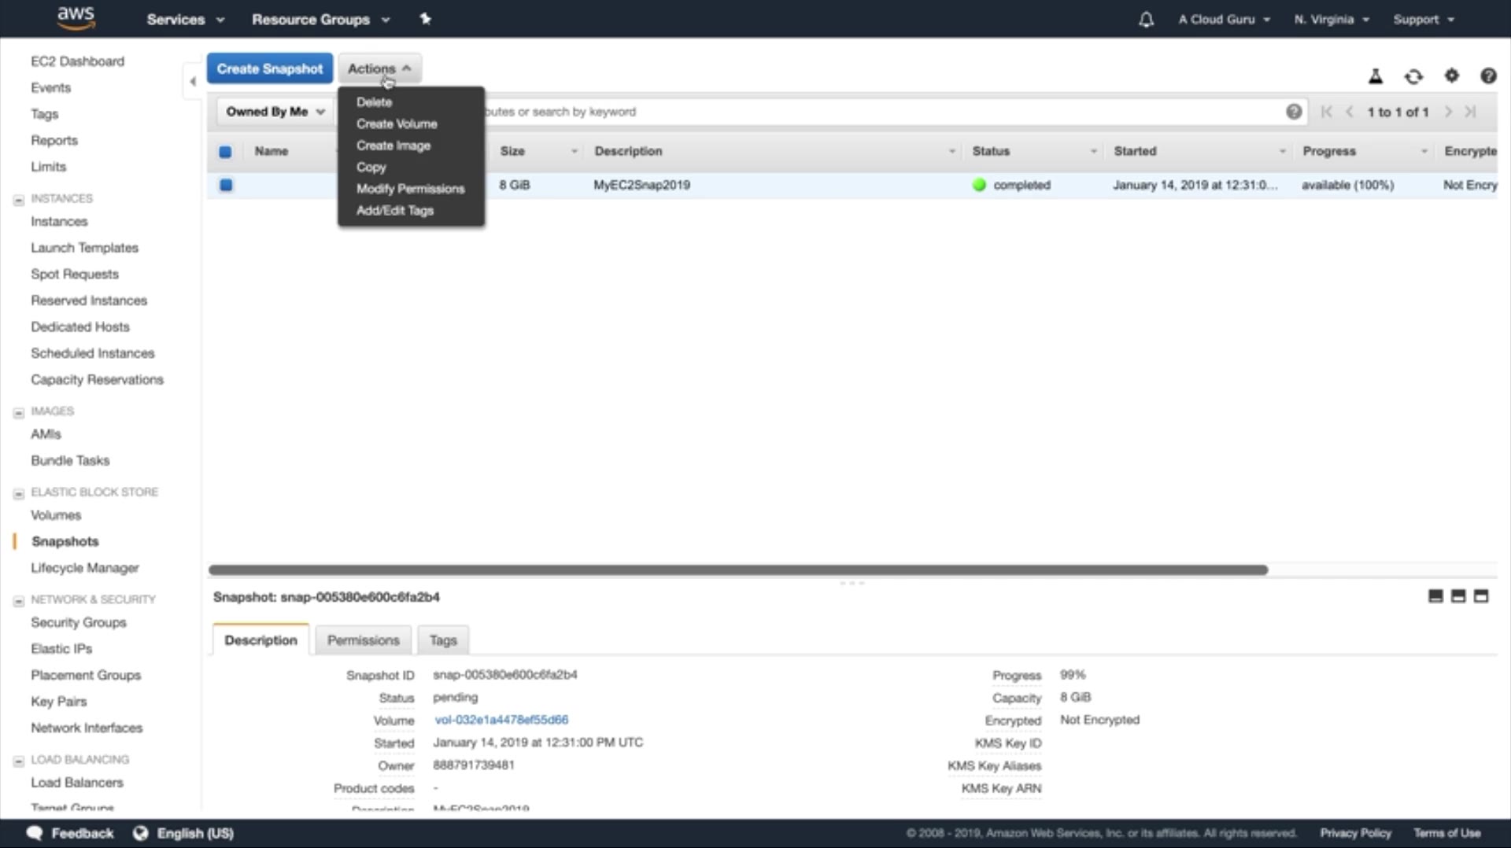Collapse the INSTANCES section
This screenshot has height=848, width=1511.
pyautogui.click(x=18, y=200)
